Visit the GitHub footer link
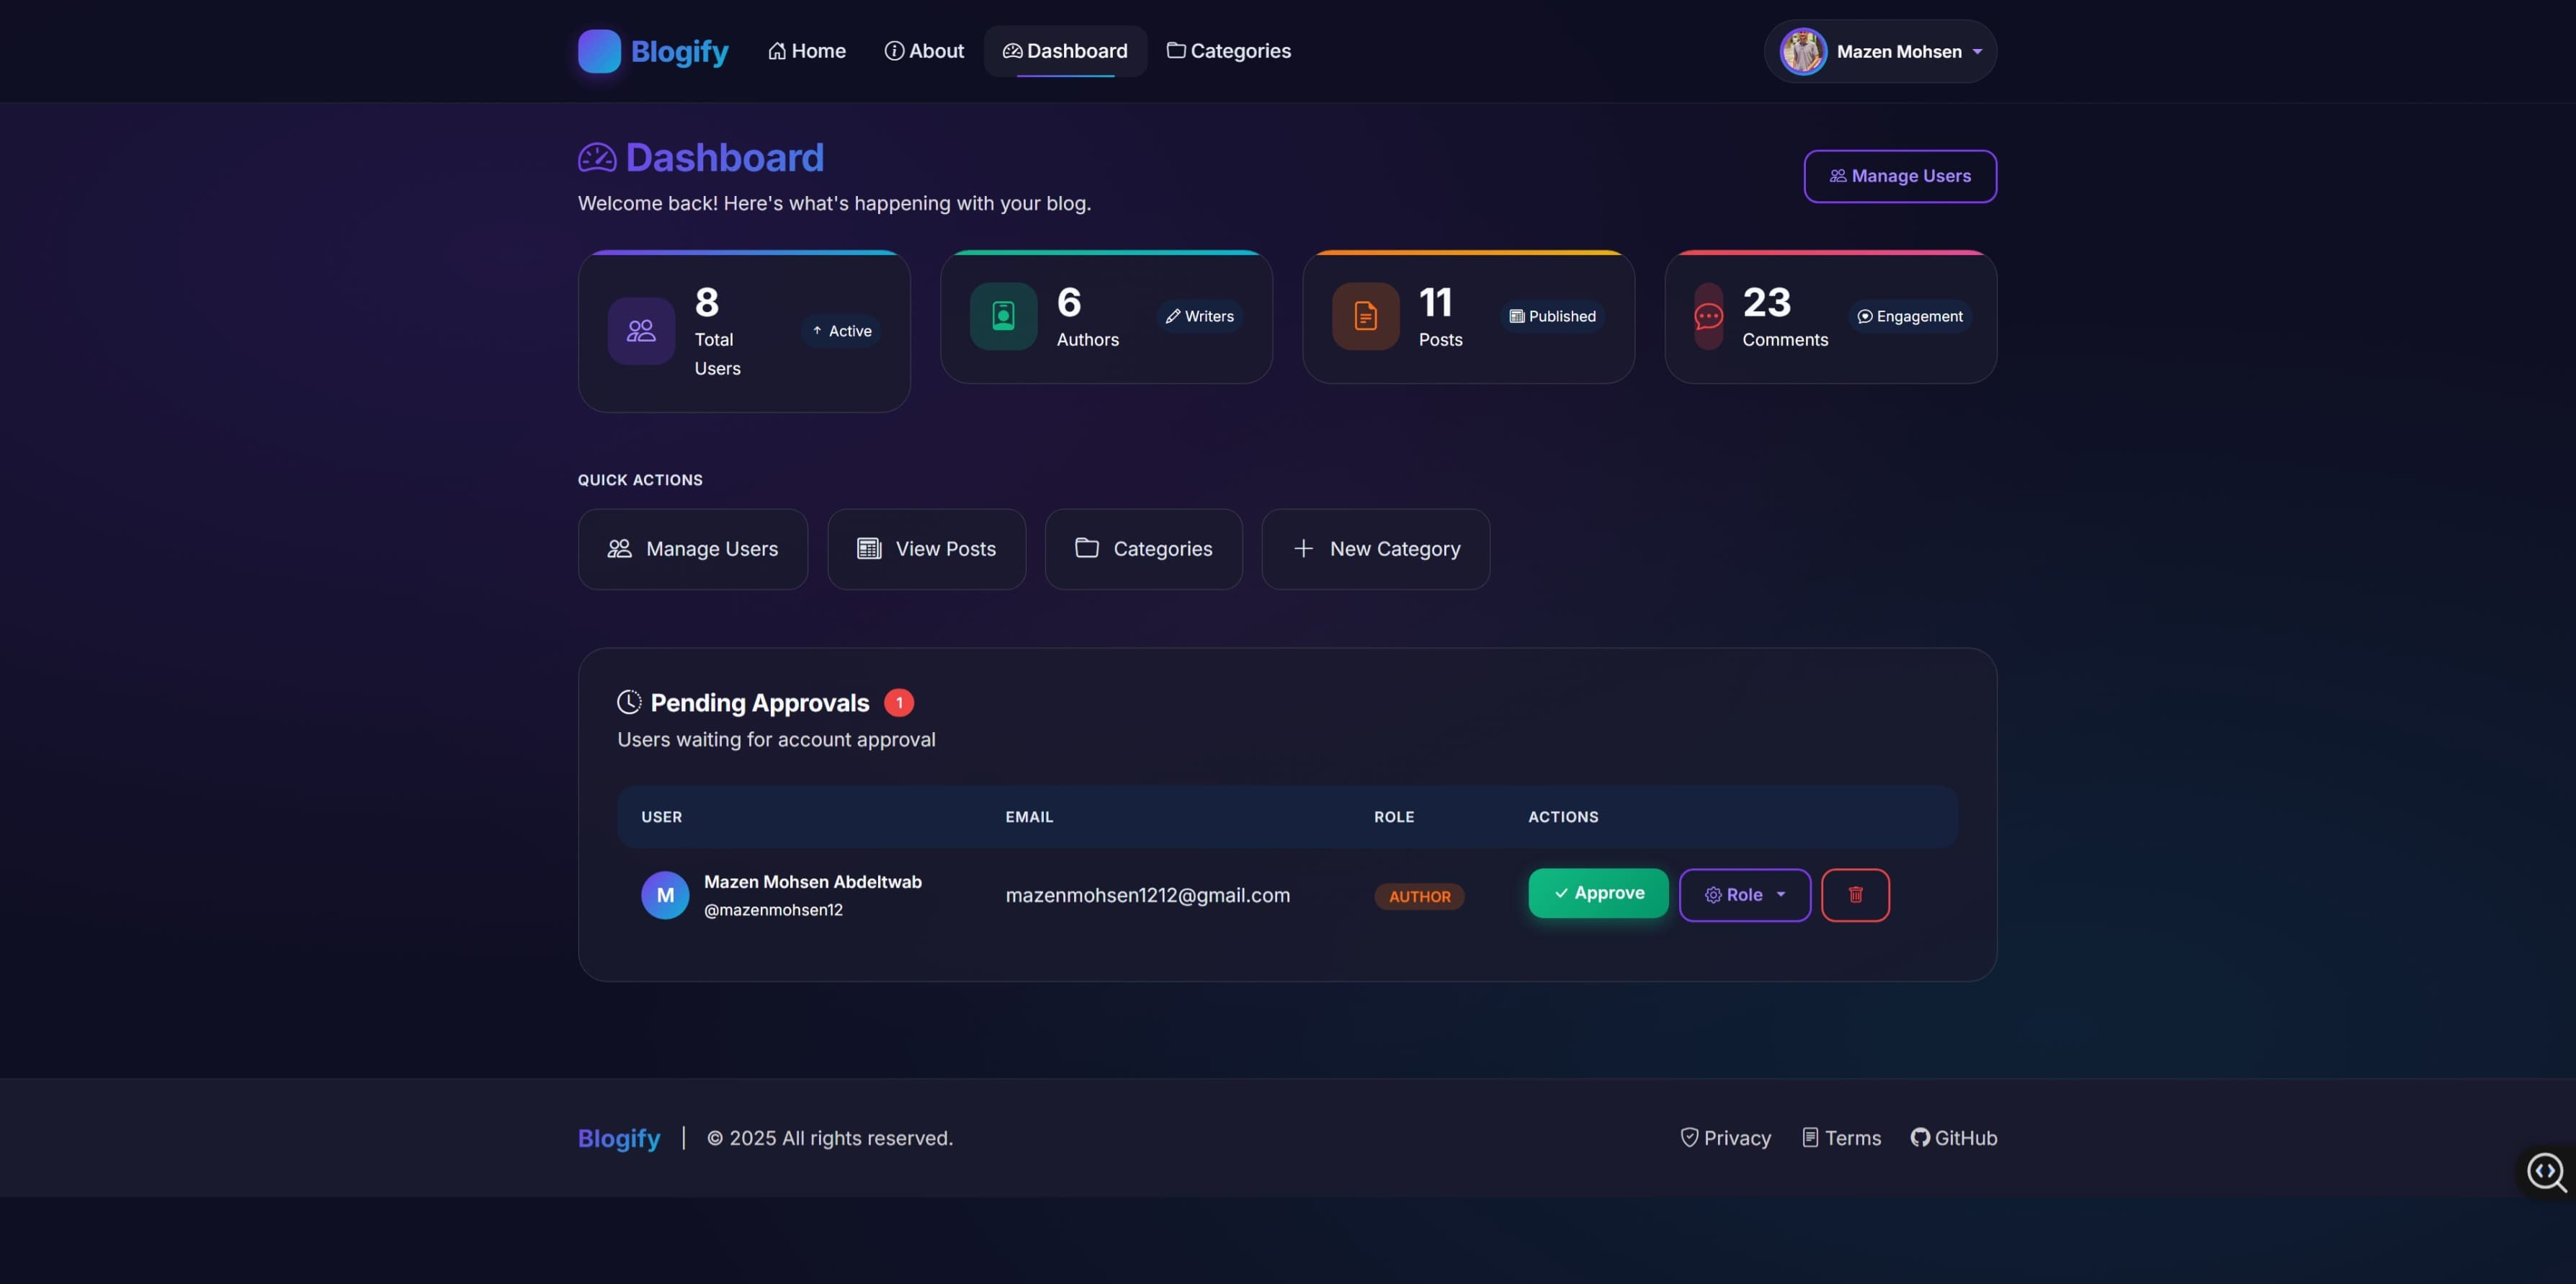The image size is (2576, 1284). 1953,1138
